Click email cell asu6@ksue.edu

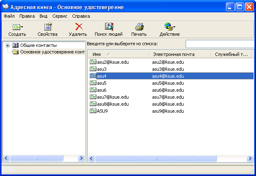click(168, 90)
